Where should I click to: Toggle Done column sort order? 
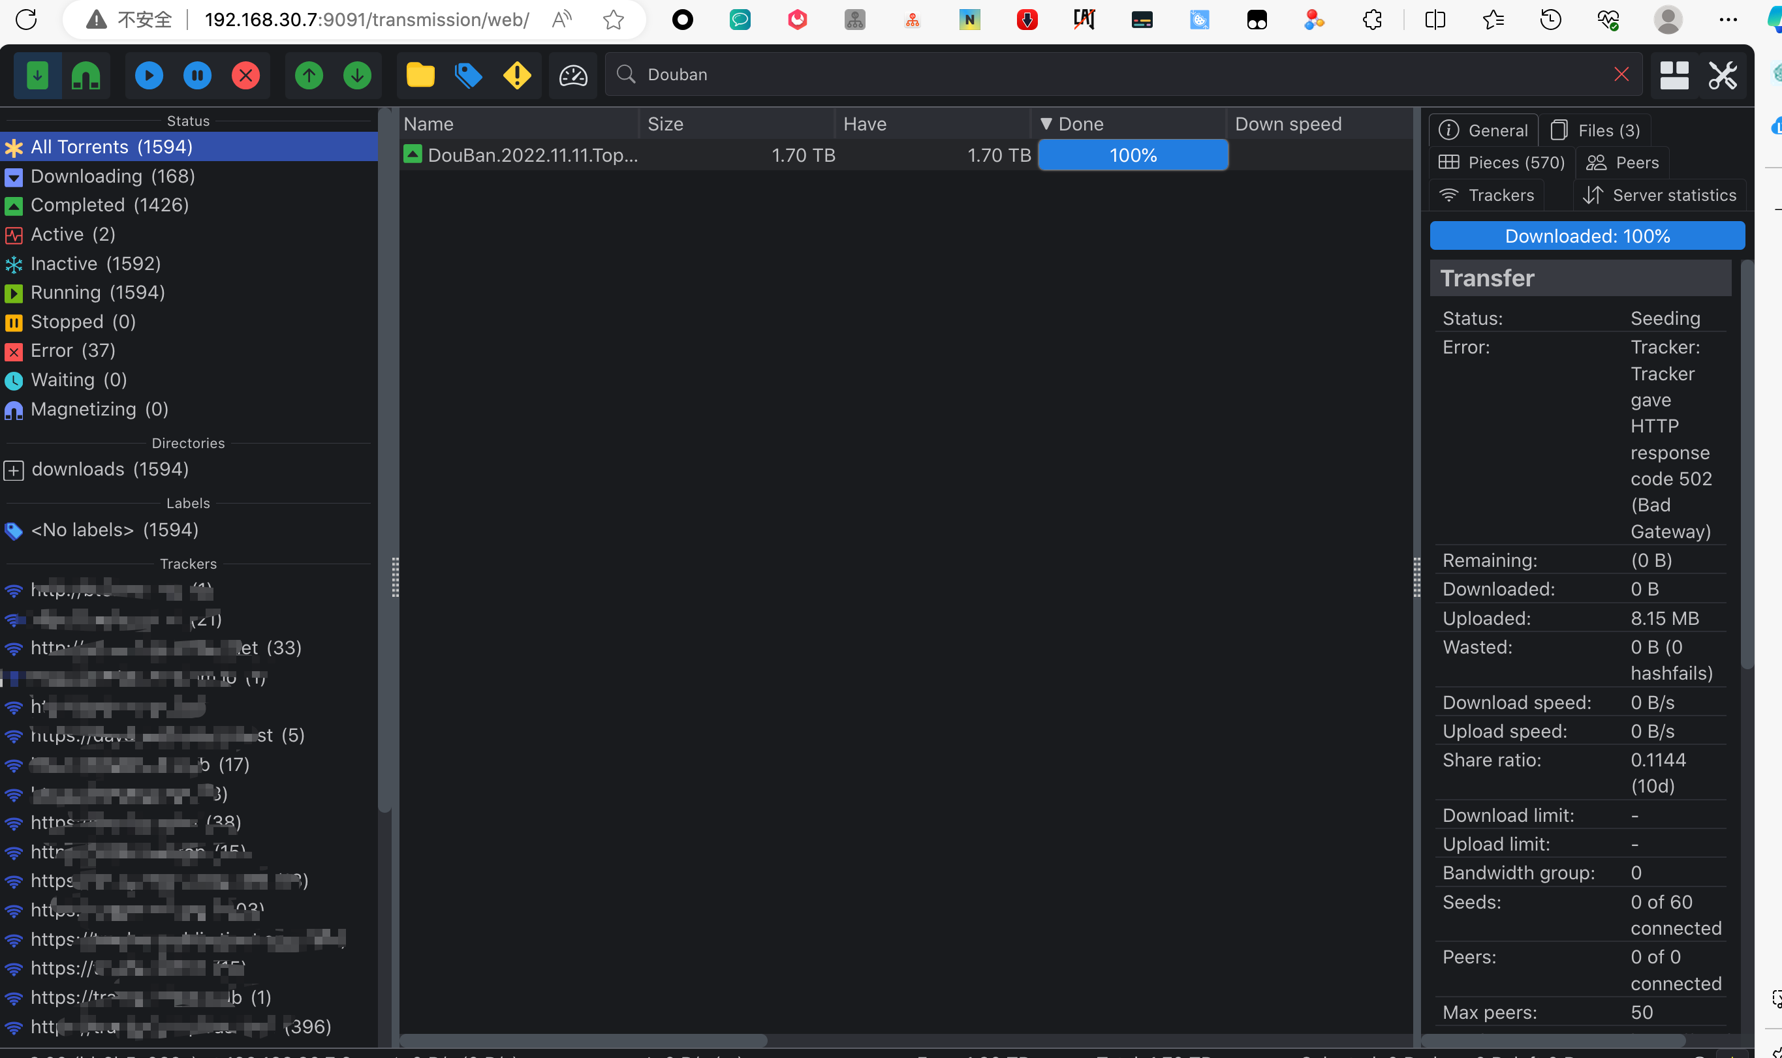pos(1129,124)
